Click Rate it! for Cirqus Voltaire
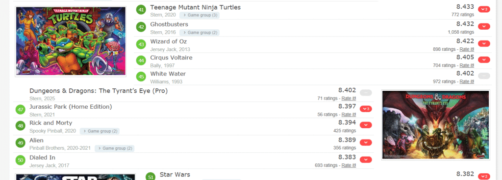Viewport: 502px width, 180px height. pyautogui.click(x=467, y=65)
